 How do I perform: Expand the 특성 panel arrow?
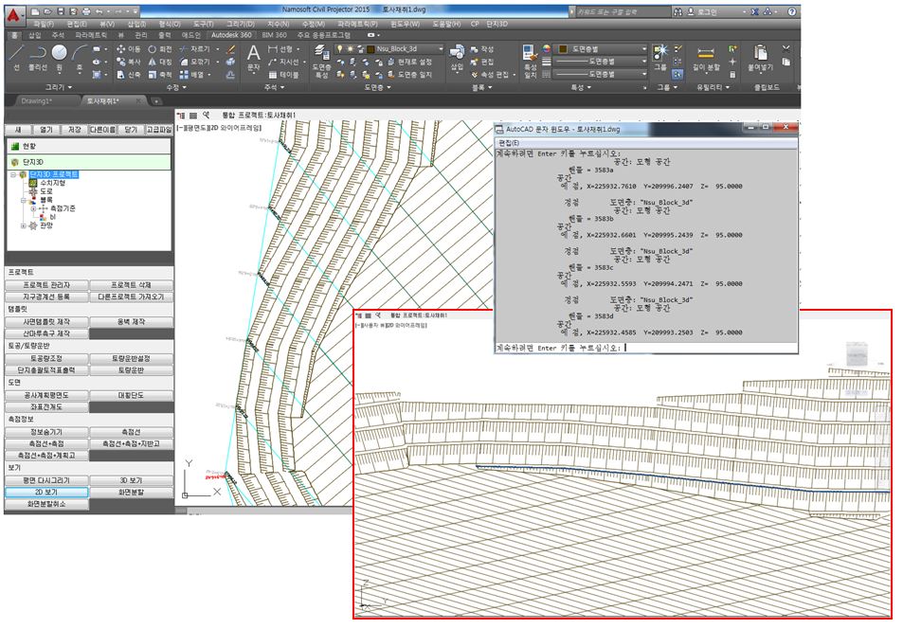coord(589,87)
